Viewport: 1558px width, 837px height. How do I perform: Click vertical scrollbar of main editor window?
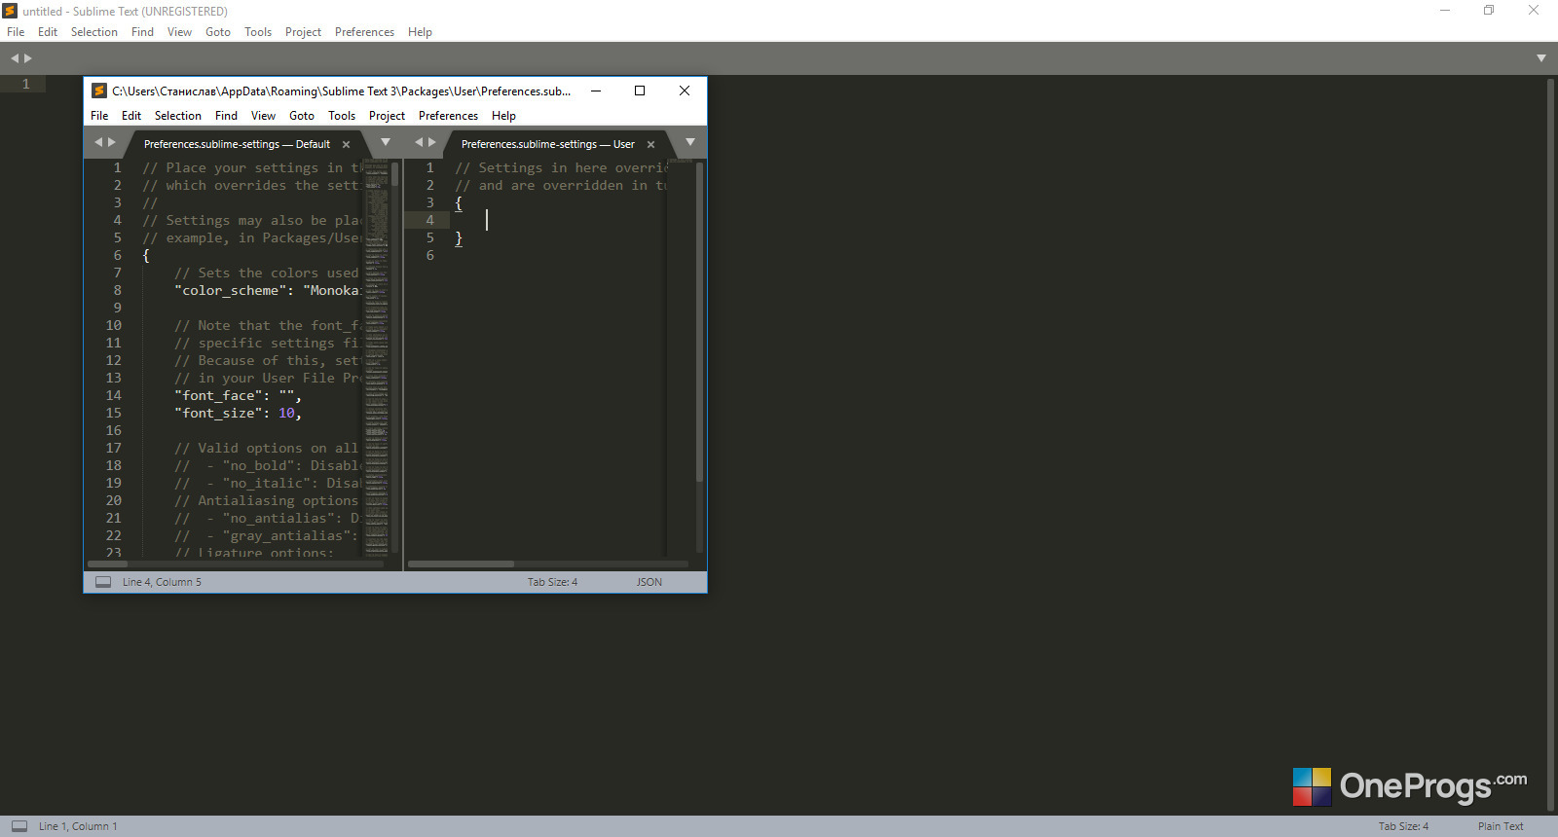(1551, 444)
